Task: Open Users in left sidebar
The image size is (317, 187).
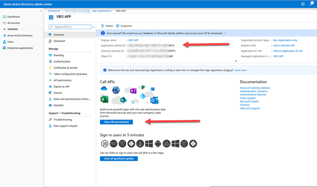Action: (x=11, y=42)
